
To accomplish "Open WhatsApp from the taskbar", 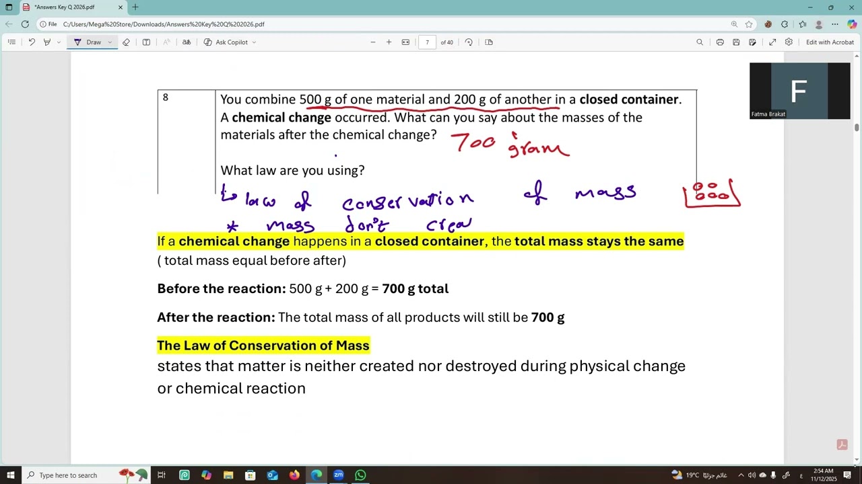I will tap(360, 475).
